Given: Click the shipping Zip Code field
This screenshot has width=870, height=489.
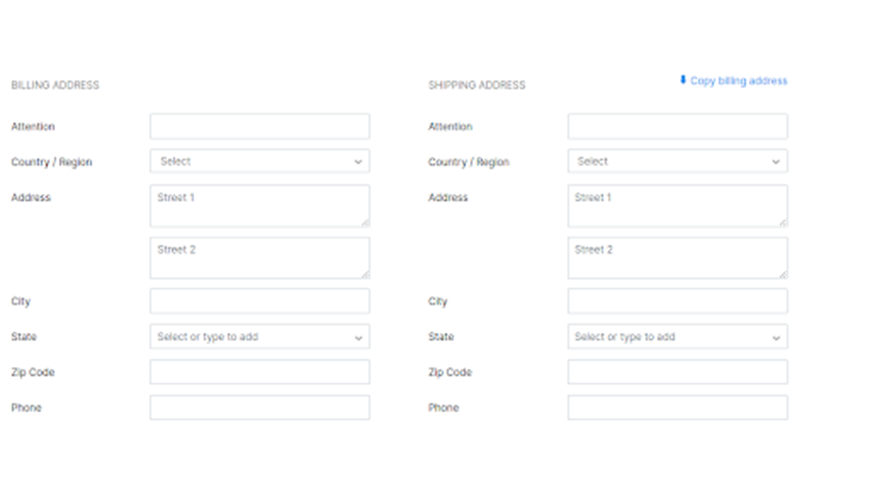Looking at the screenshot, I should coord(678,372).
